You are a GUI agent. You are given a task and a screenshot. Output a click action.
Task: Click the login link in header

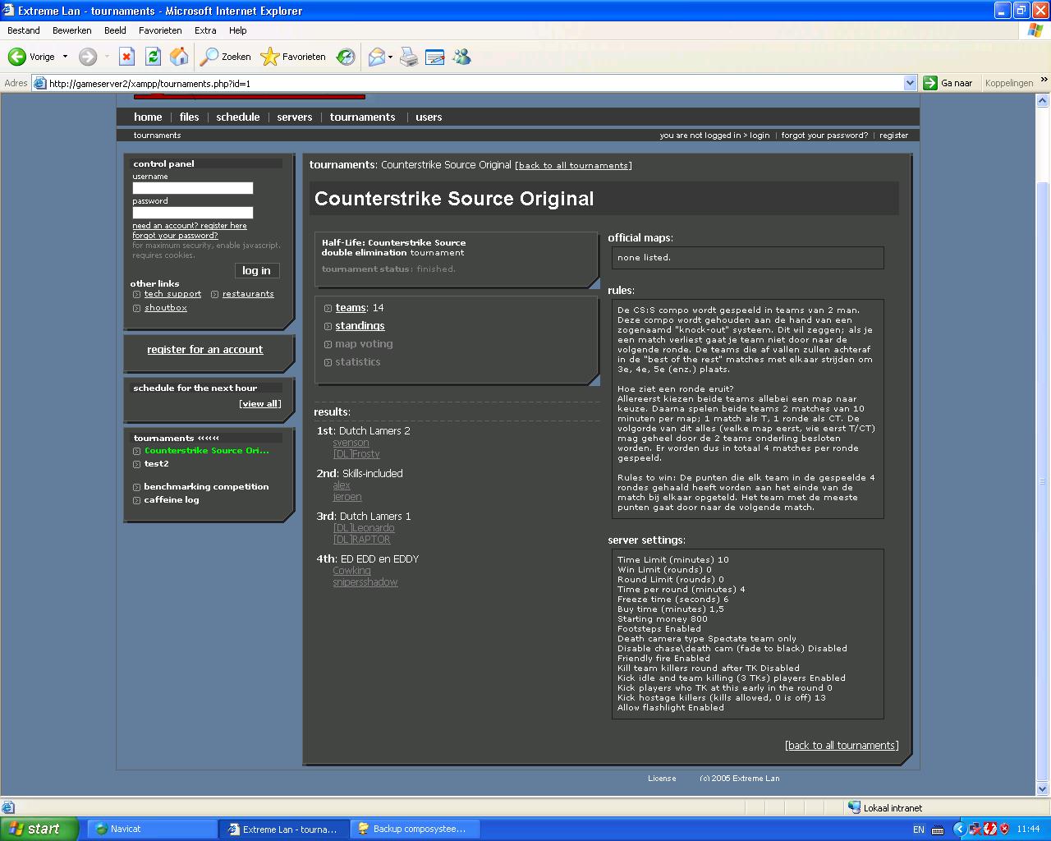(760, 136)
